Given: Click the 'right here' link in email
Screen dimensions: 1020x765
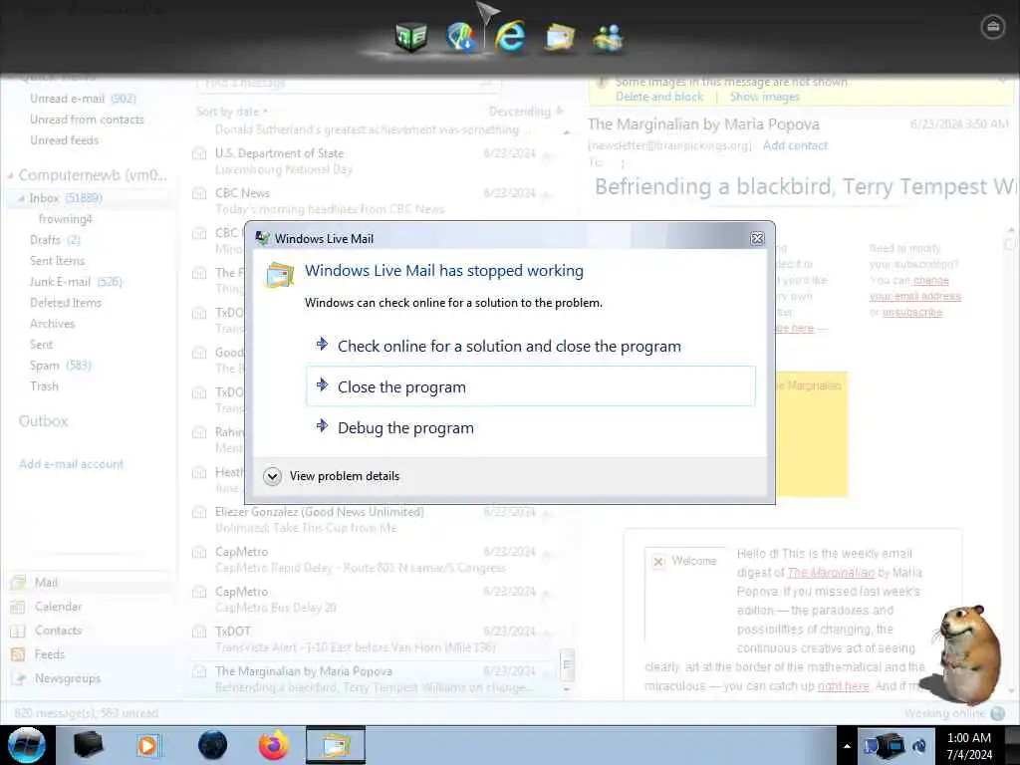Looking at the screenshot, I should coord(843,686).
